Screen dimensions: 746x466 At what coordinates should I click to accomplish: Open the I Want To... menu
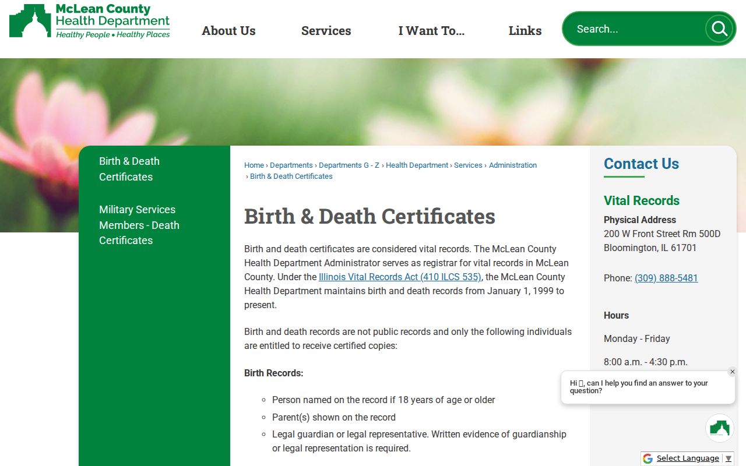click(431, 30)
